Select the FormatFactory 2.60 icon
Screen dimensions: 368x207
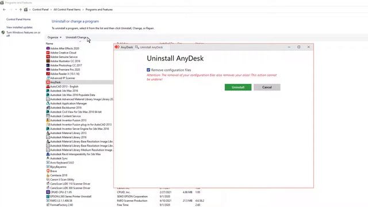coord(48,205)
